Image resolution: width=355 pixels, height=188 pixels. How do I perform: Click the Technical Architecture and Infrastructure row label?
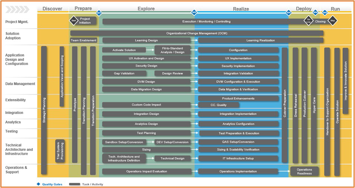[x=19, y=149]
